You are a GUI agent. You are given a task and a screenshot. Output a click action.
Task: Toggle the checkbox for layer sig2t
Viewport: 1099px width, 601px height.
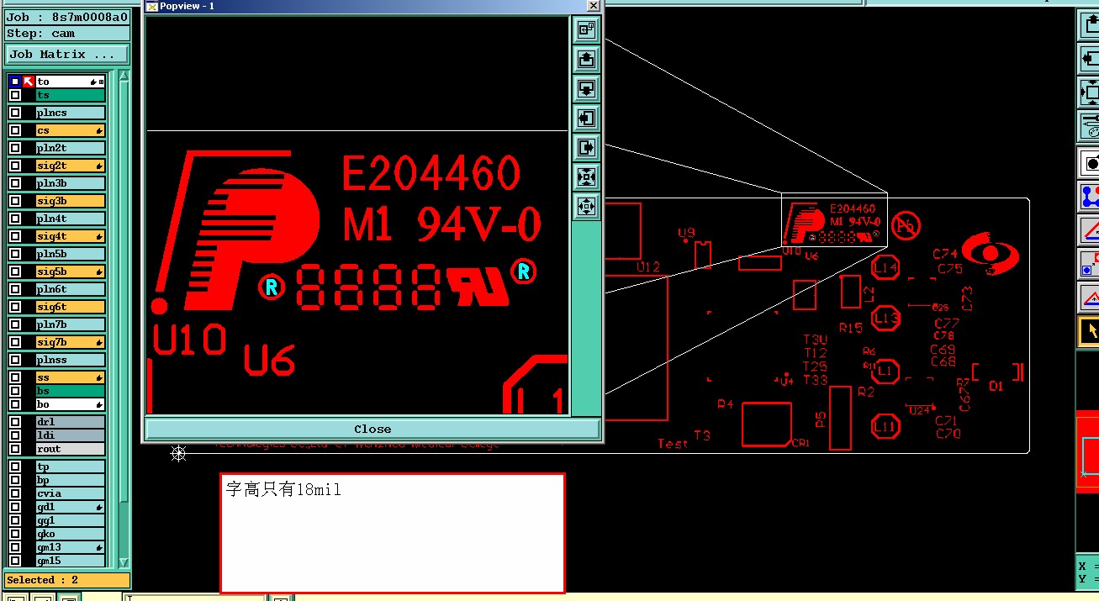15,166
